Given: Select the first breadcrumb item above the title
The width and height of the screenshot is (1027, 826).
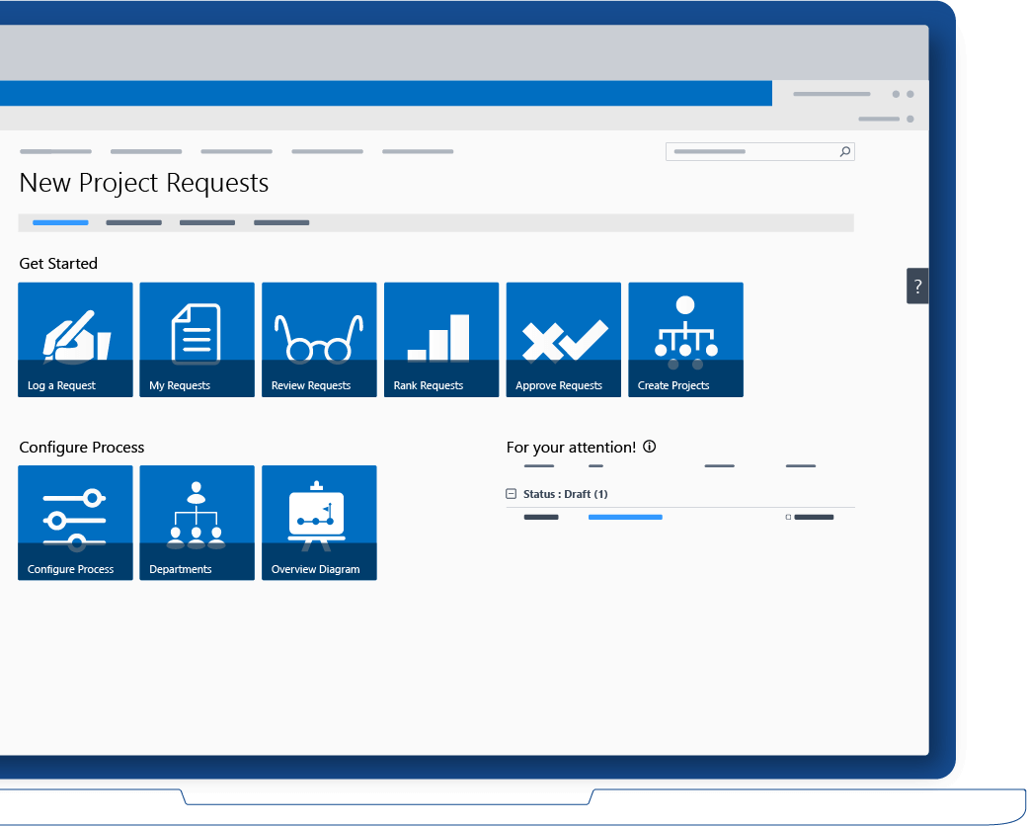Looking at the screenshot, I should point(55,151).
